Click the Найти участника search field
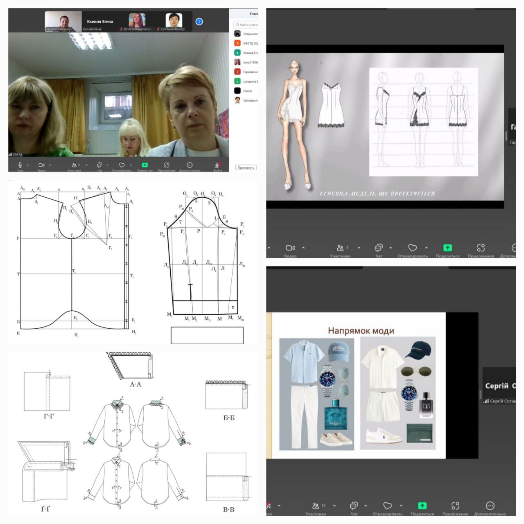524x524 pixels. tap(248, 25)
